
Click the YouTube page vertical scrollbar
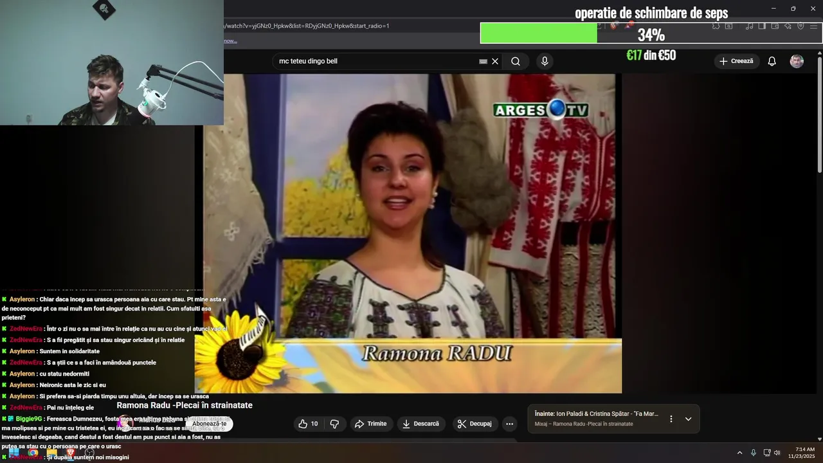tap(819, 116)
